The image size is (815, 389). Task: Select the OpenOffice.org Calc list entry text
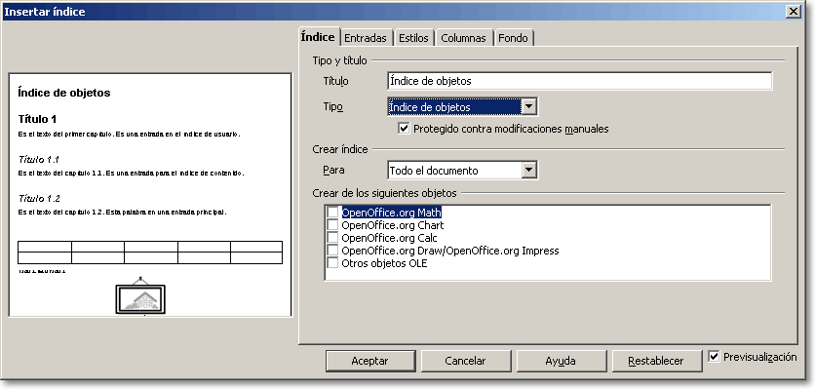pyautogui.click(x=389, y=238)
